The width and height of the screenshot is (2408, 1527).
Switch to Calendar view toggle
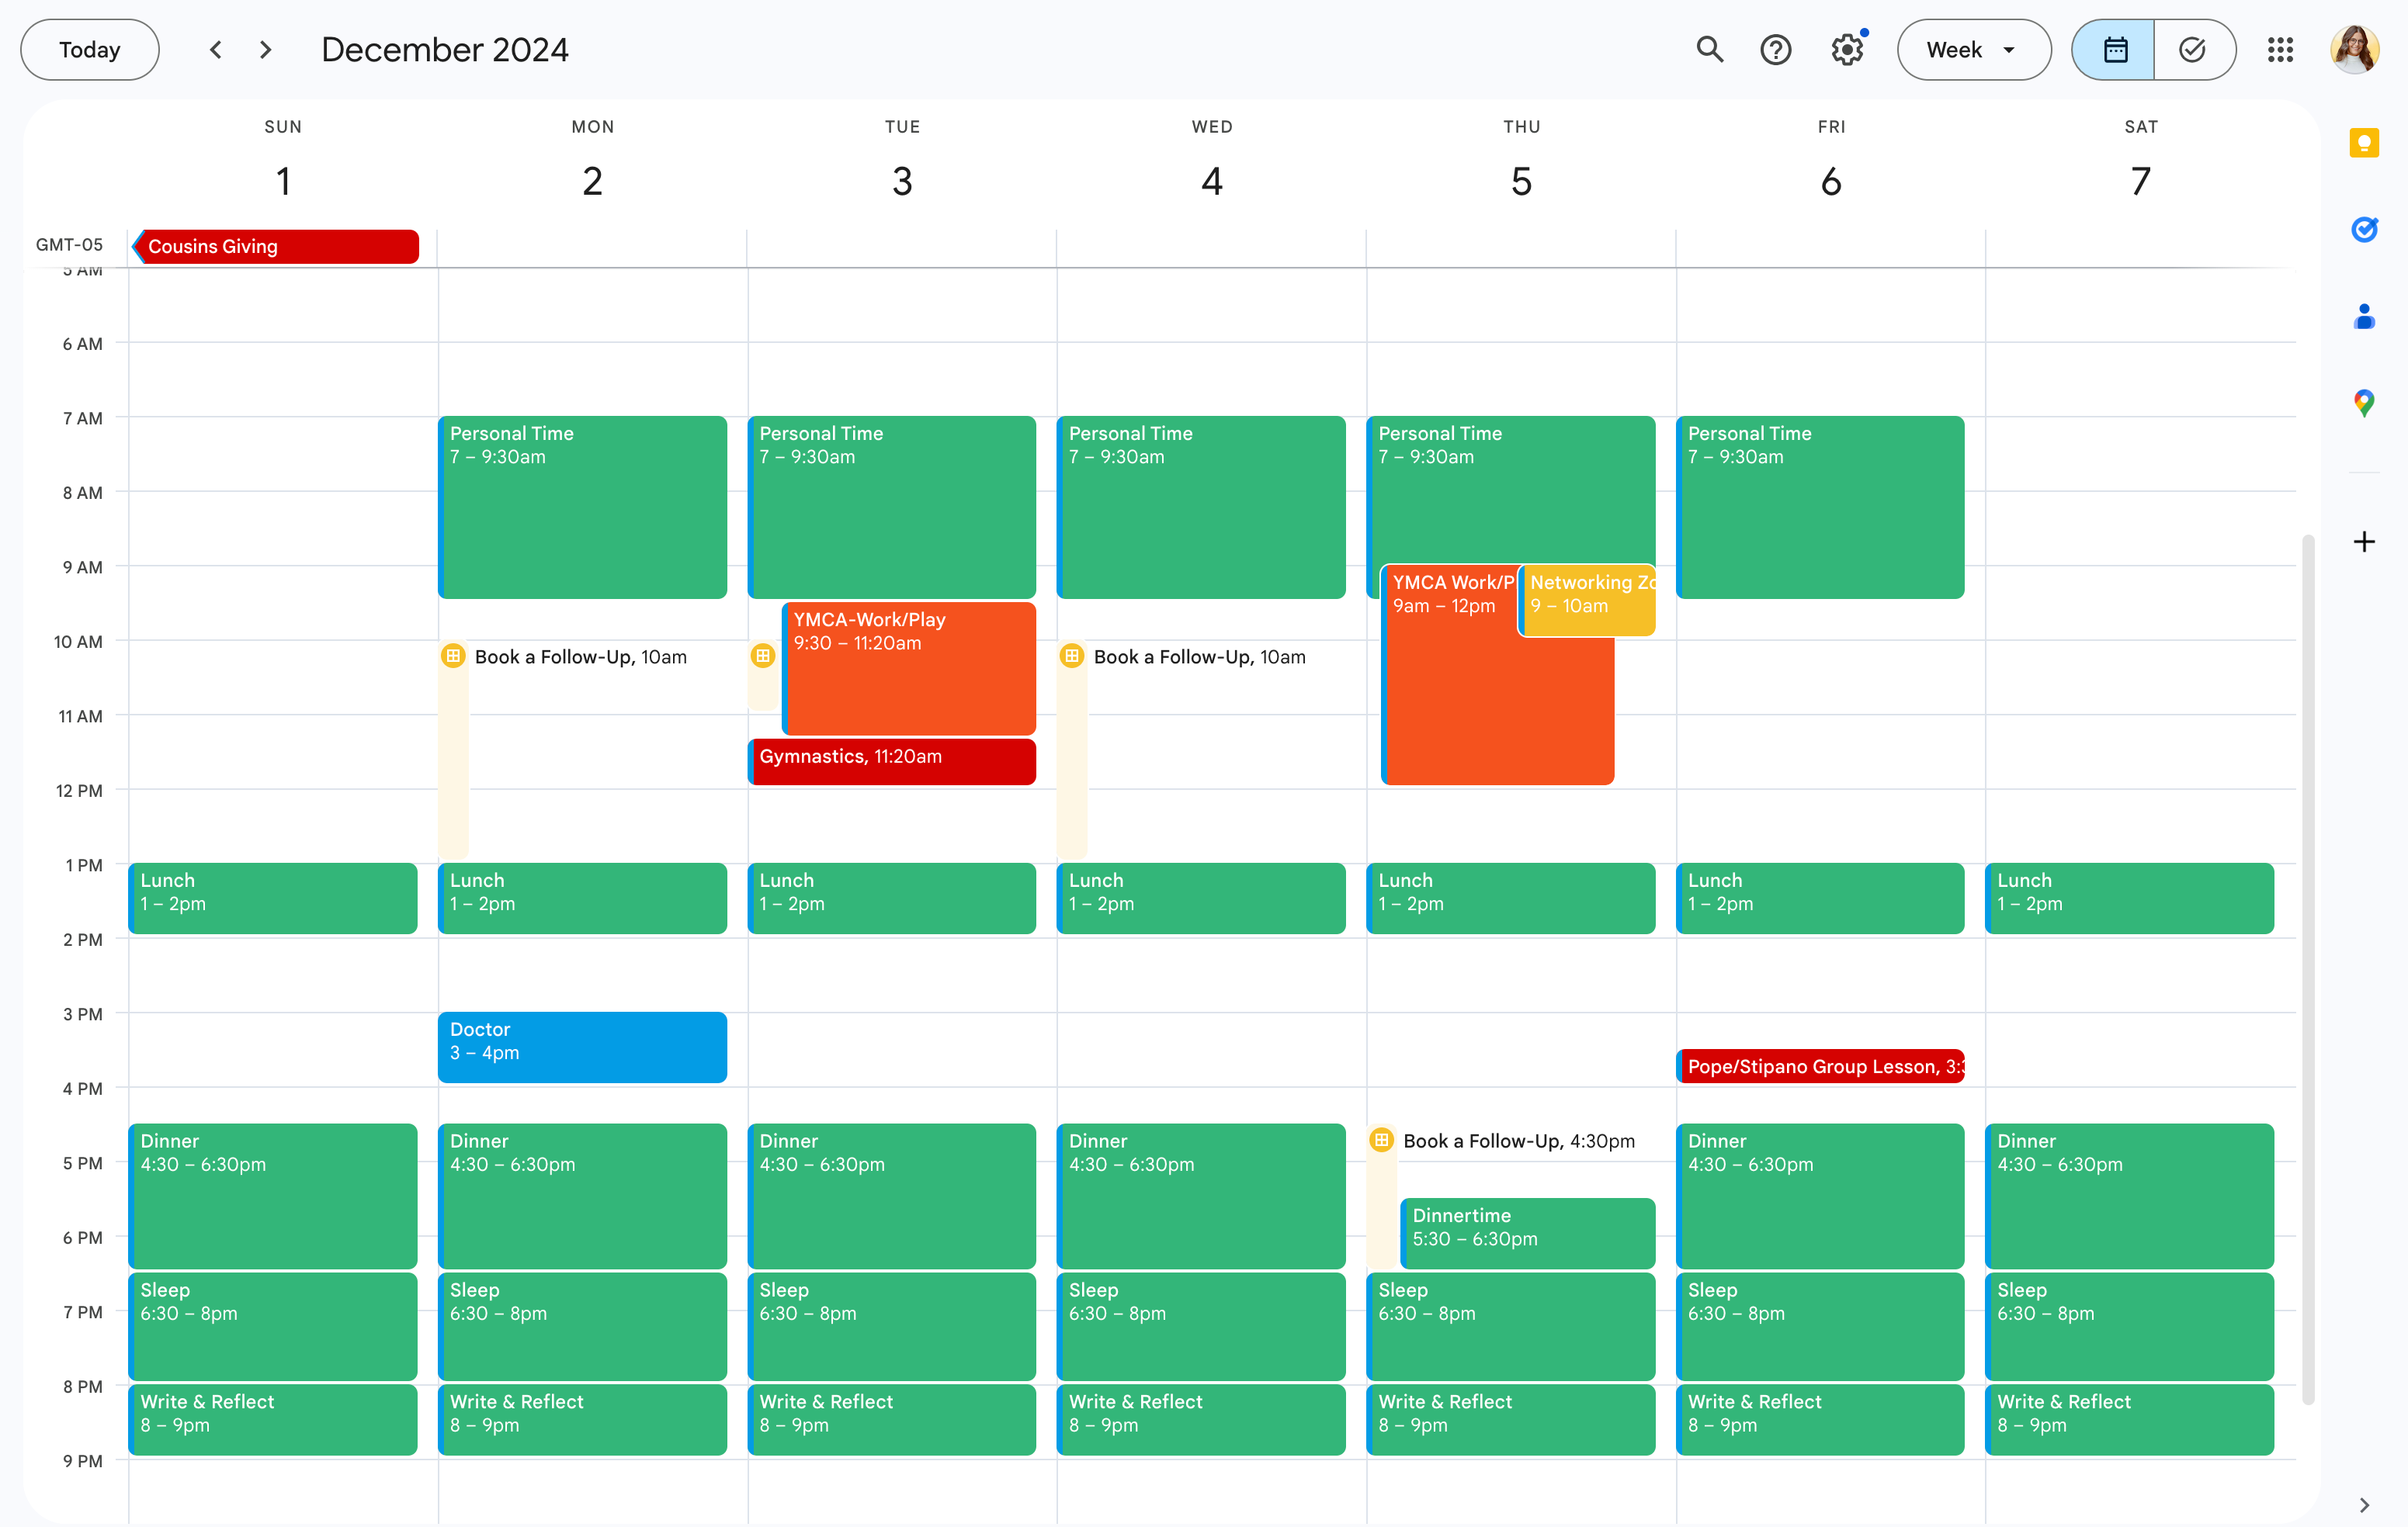[x=2114, y=50]
